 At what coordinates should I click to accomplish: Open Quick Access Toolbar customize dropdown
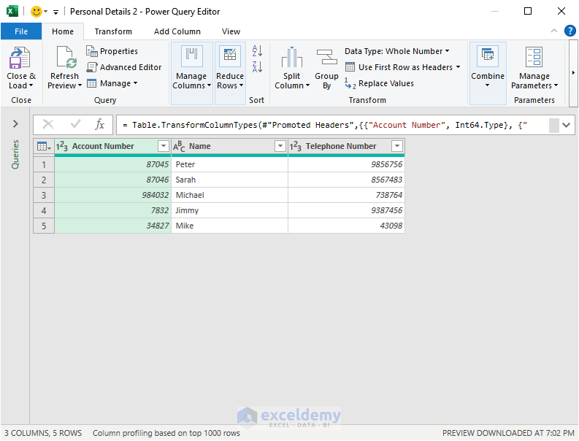pos(55,12)
